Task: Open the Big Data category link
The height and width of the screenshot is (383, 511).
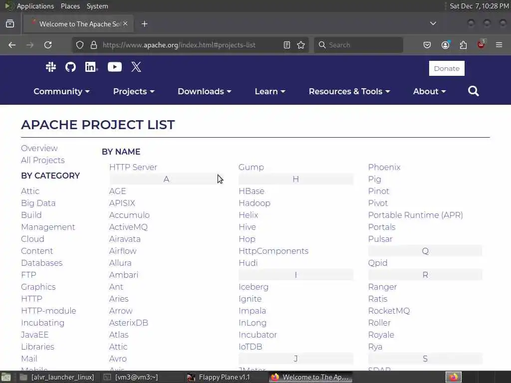Action: coord(38,203)
